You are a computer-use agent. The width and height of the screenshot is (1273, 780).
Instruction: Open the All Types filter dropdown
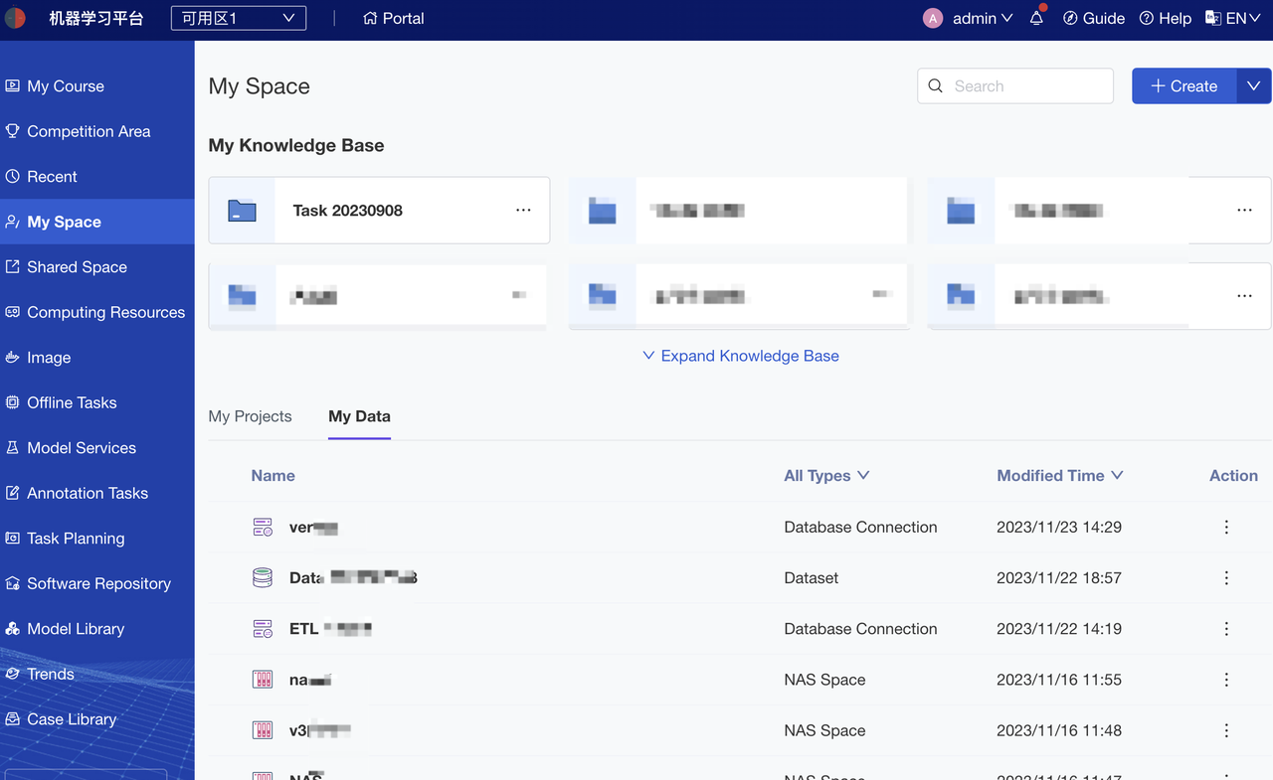pos(826,476)
